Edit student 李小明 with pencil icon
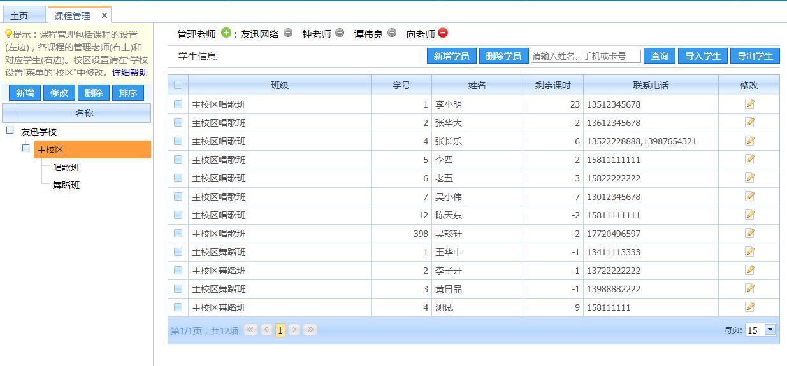787x366 pixels. [x=749, y=104]
